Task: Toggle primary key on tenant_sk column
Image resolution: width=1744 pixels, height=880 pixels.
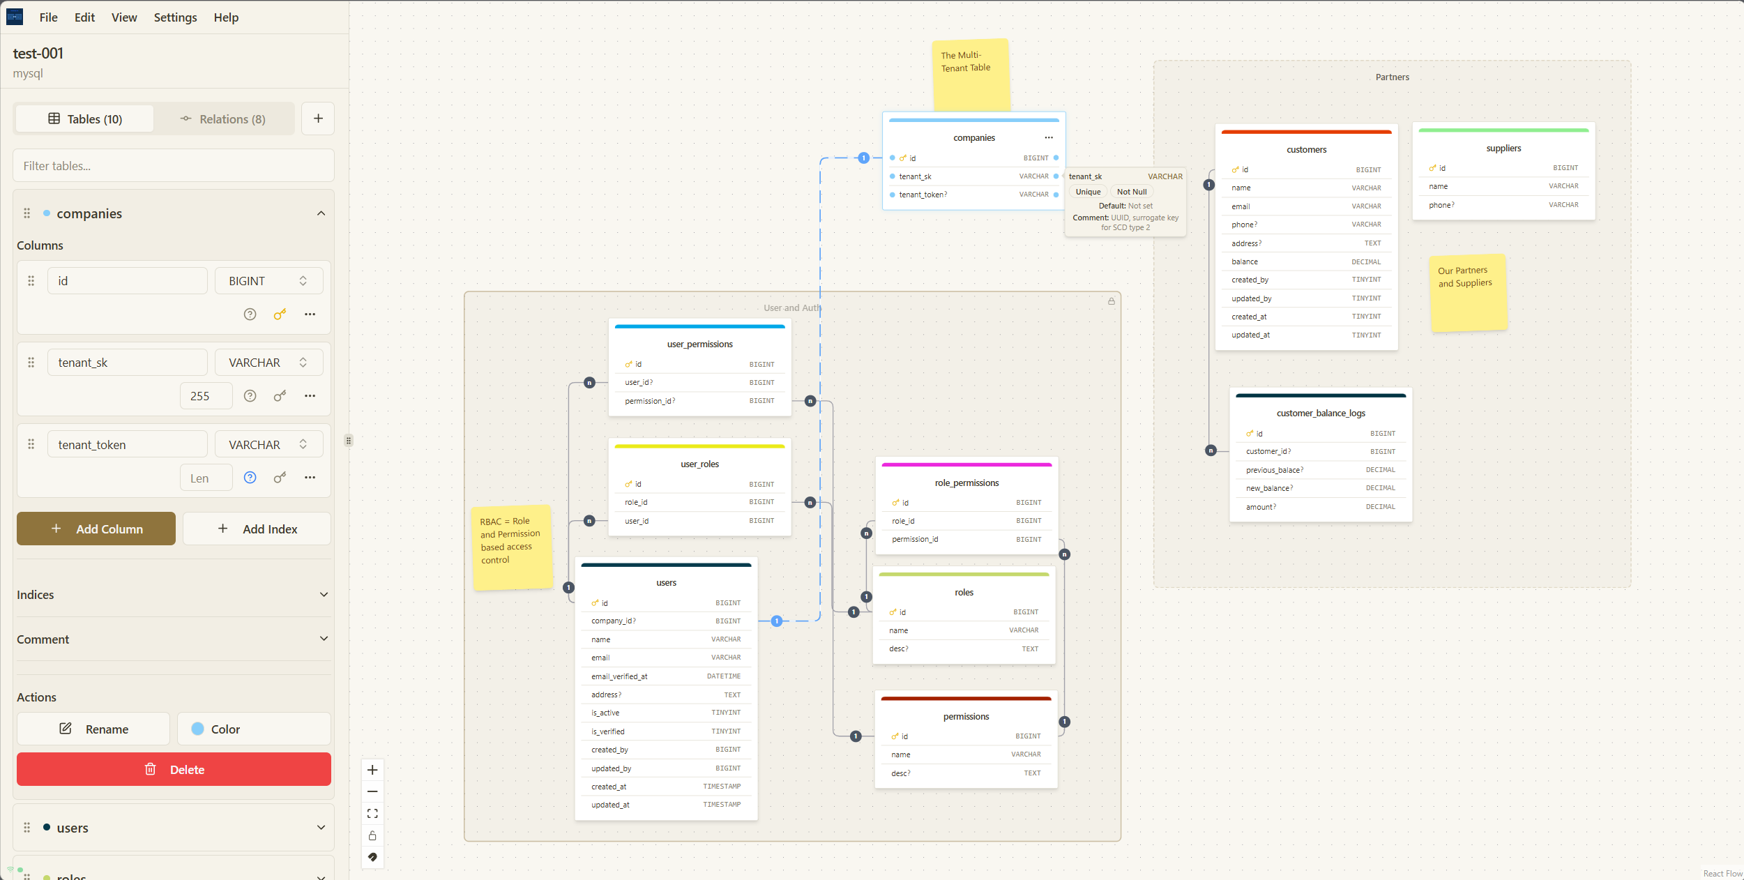Action: (280, 396)
